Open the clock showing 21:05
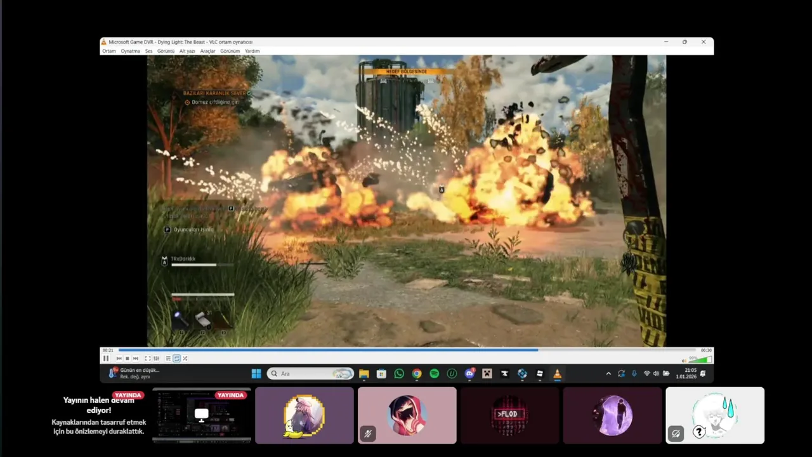The image size is (812, 457). pos(686,374)
